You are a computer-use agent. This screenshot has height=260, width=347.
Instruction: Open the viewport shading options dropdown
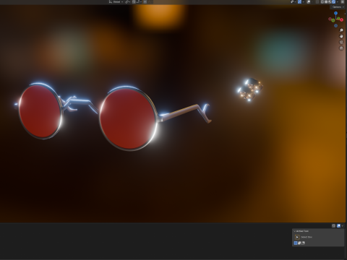tap(338, 1)
